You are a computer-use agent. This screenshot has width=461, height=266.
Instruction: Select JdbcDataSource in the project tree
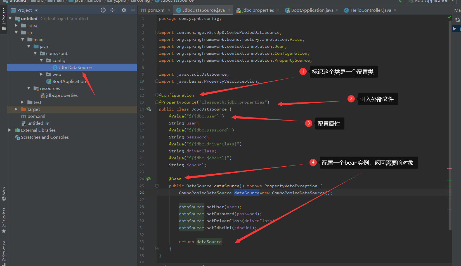pyautogui.click(x=72, y=67)
